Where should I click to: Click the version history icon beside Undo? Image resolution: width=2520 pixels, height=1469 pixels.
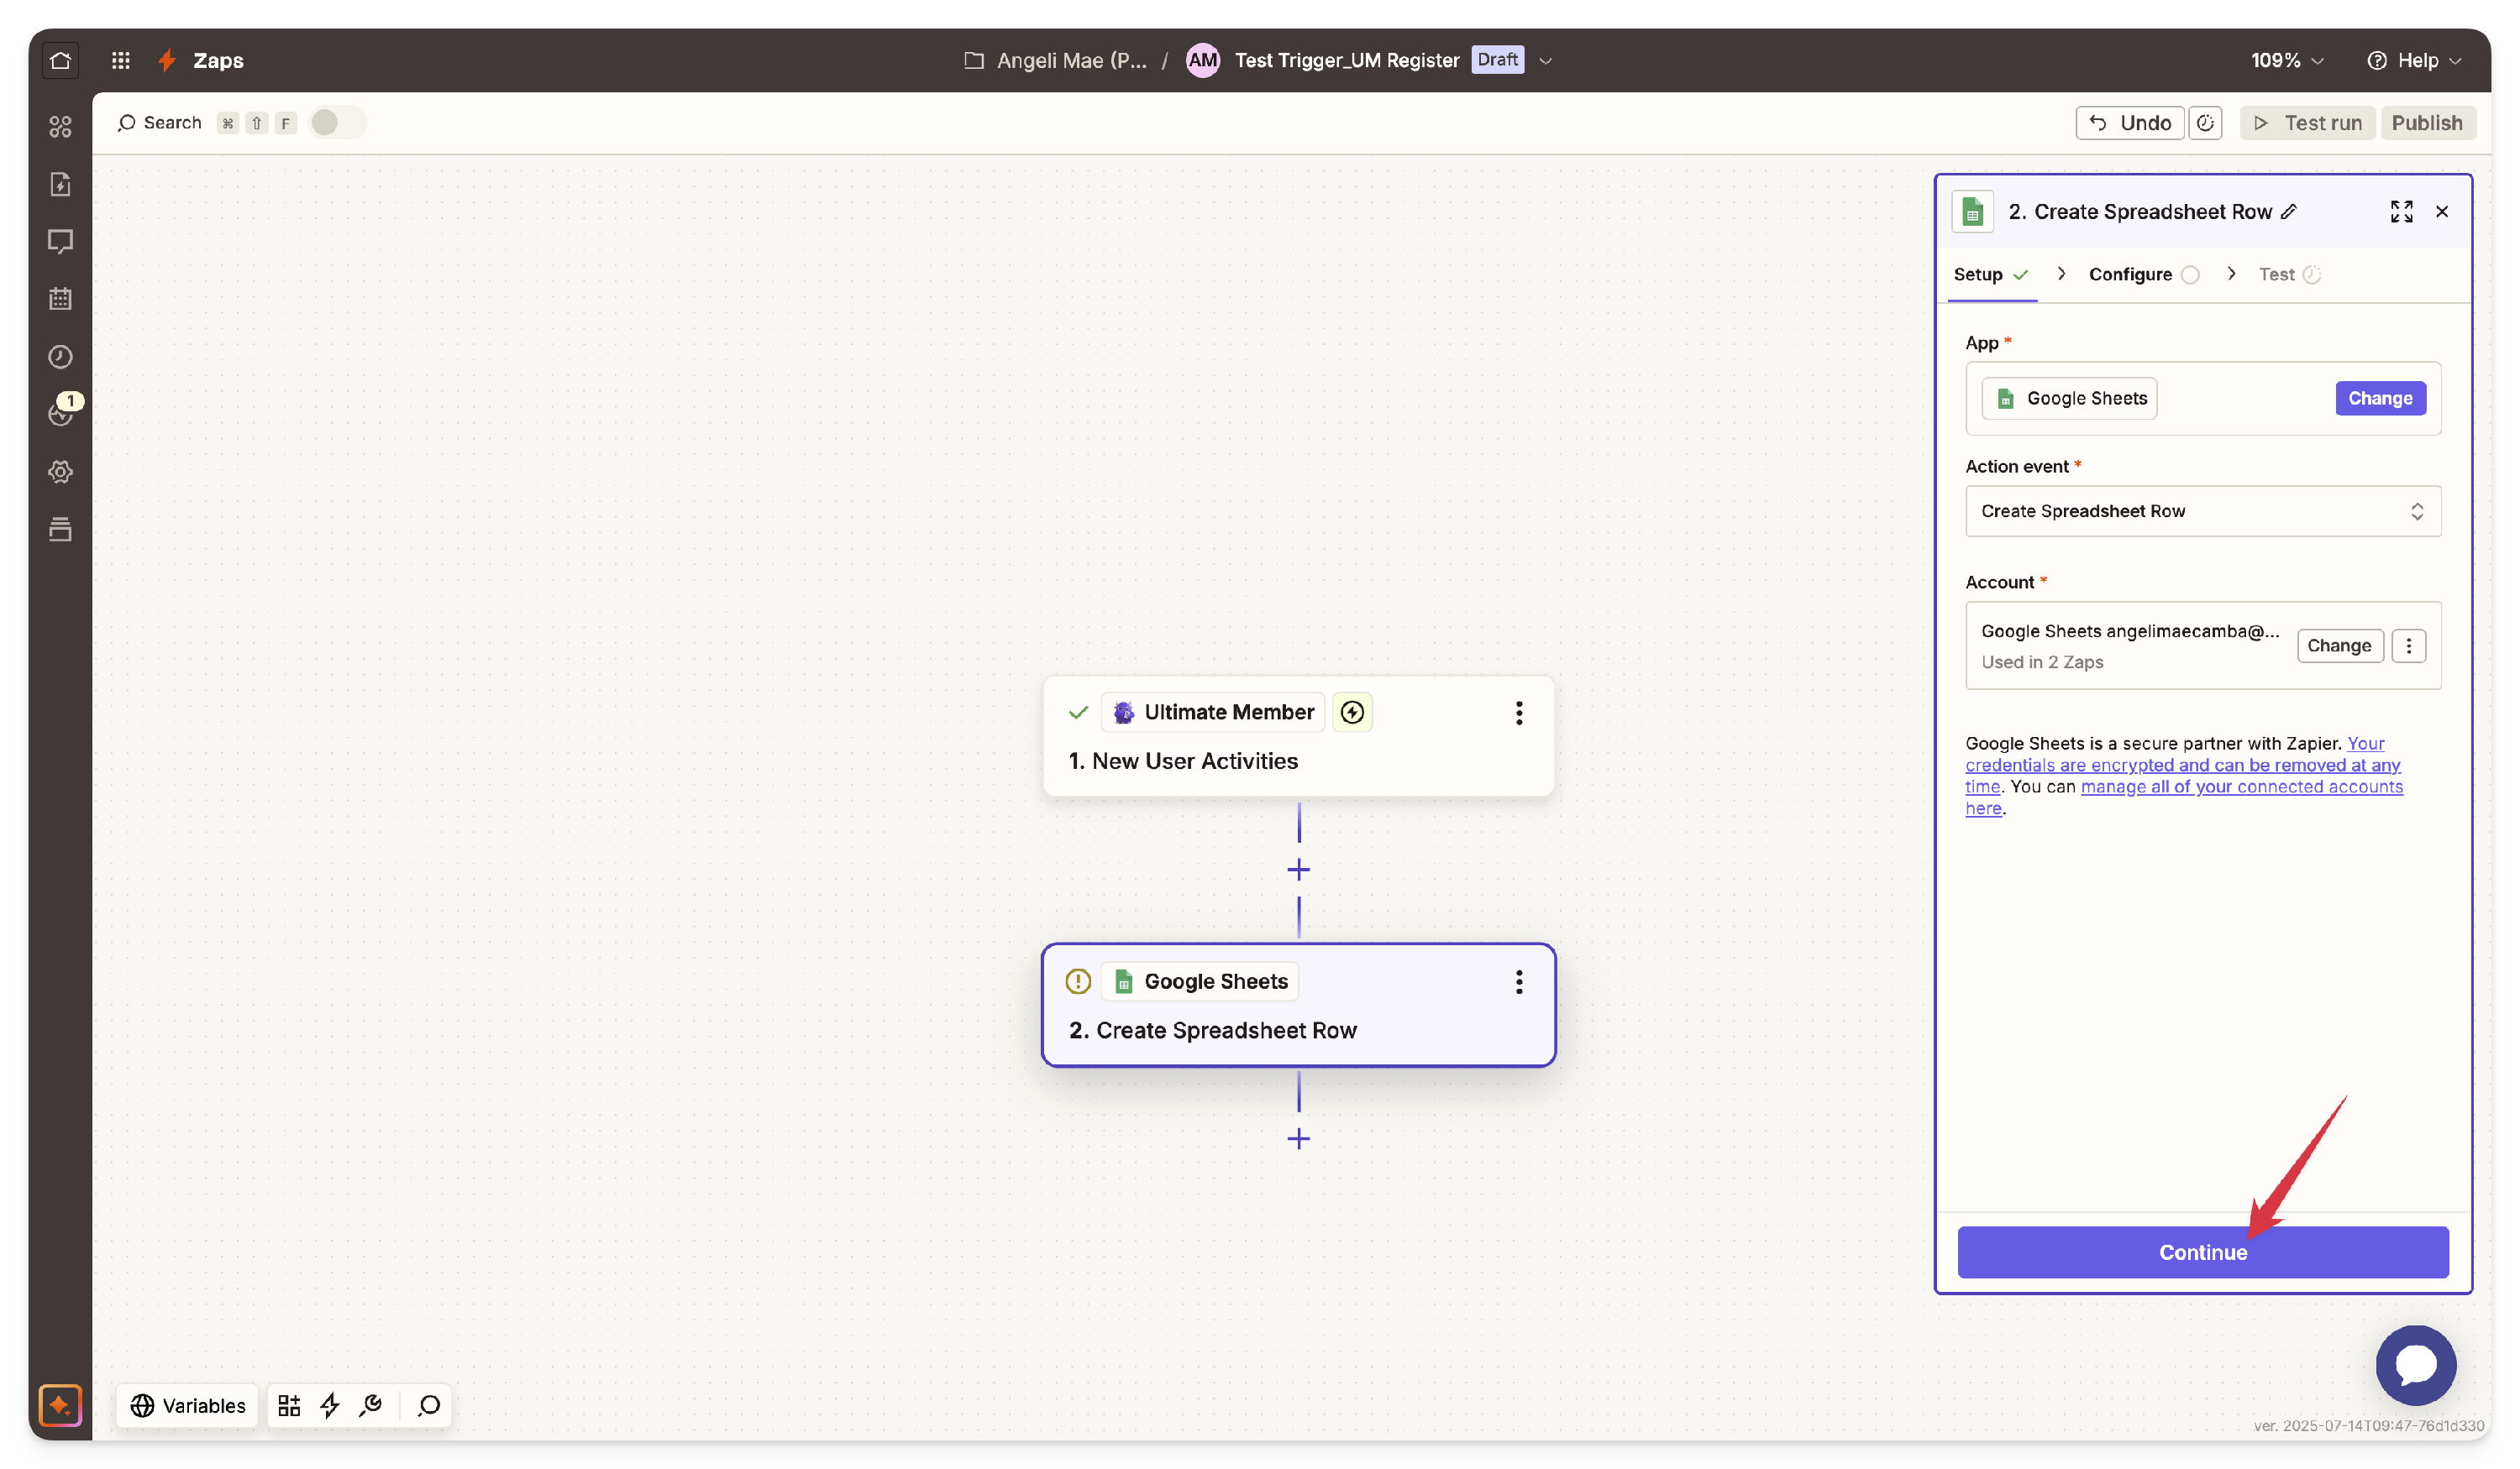[2205, 123]
